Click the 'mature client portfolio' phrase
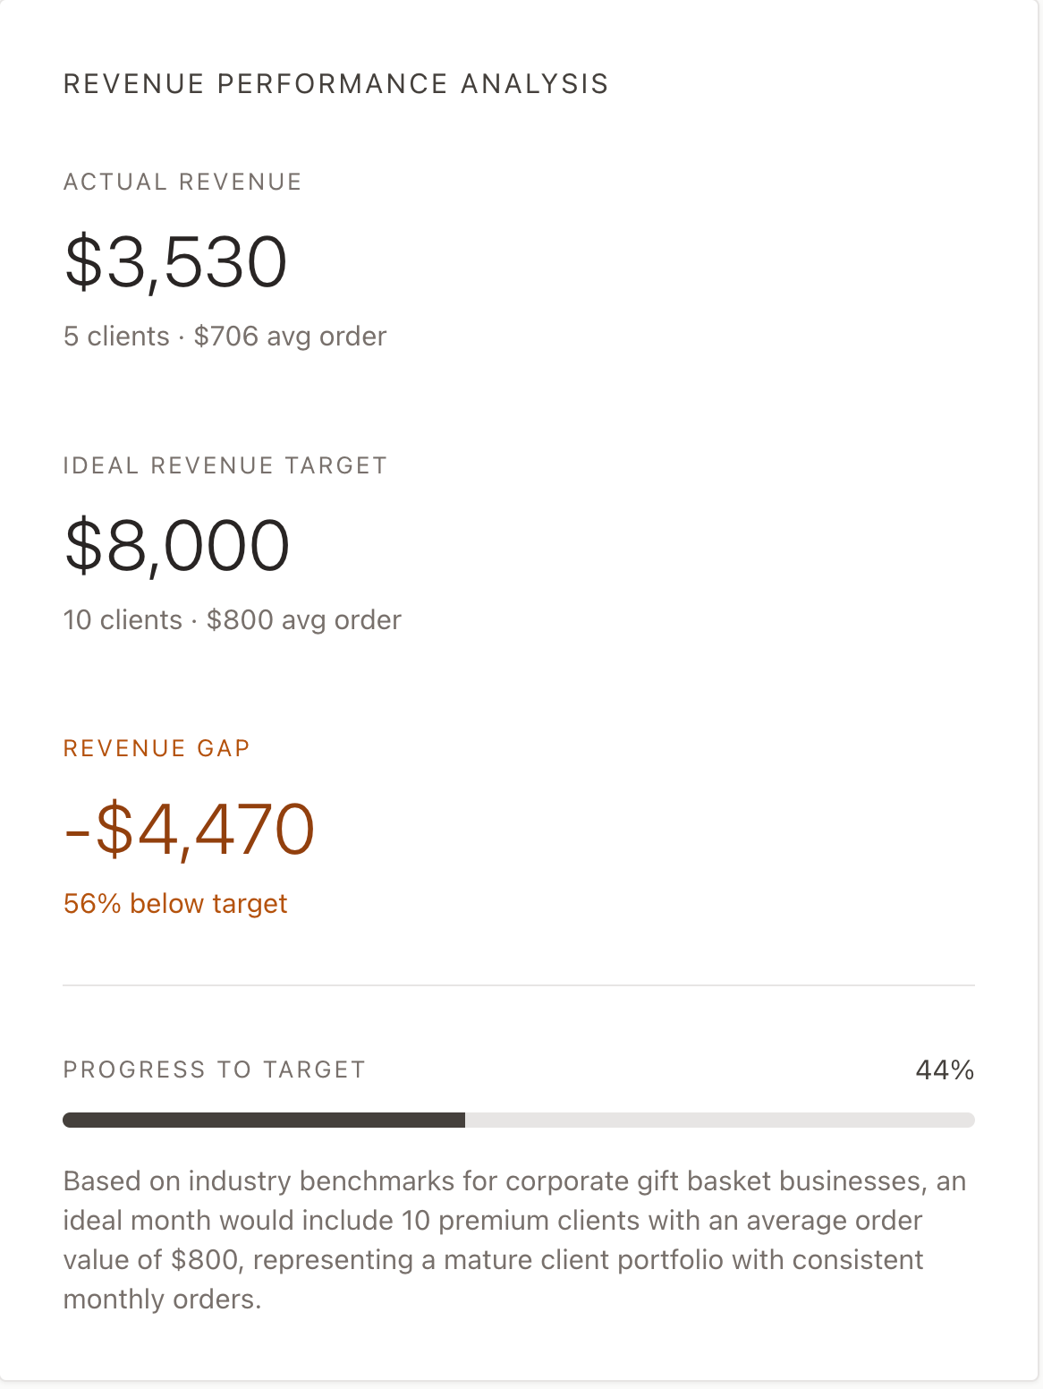The image size is (1043, 1389). 583,1260
